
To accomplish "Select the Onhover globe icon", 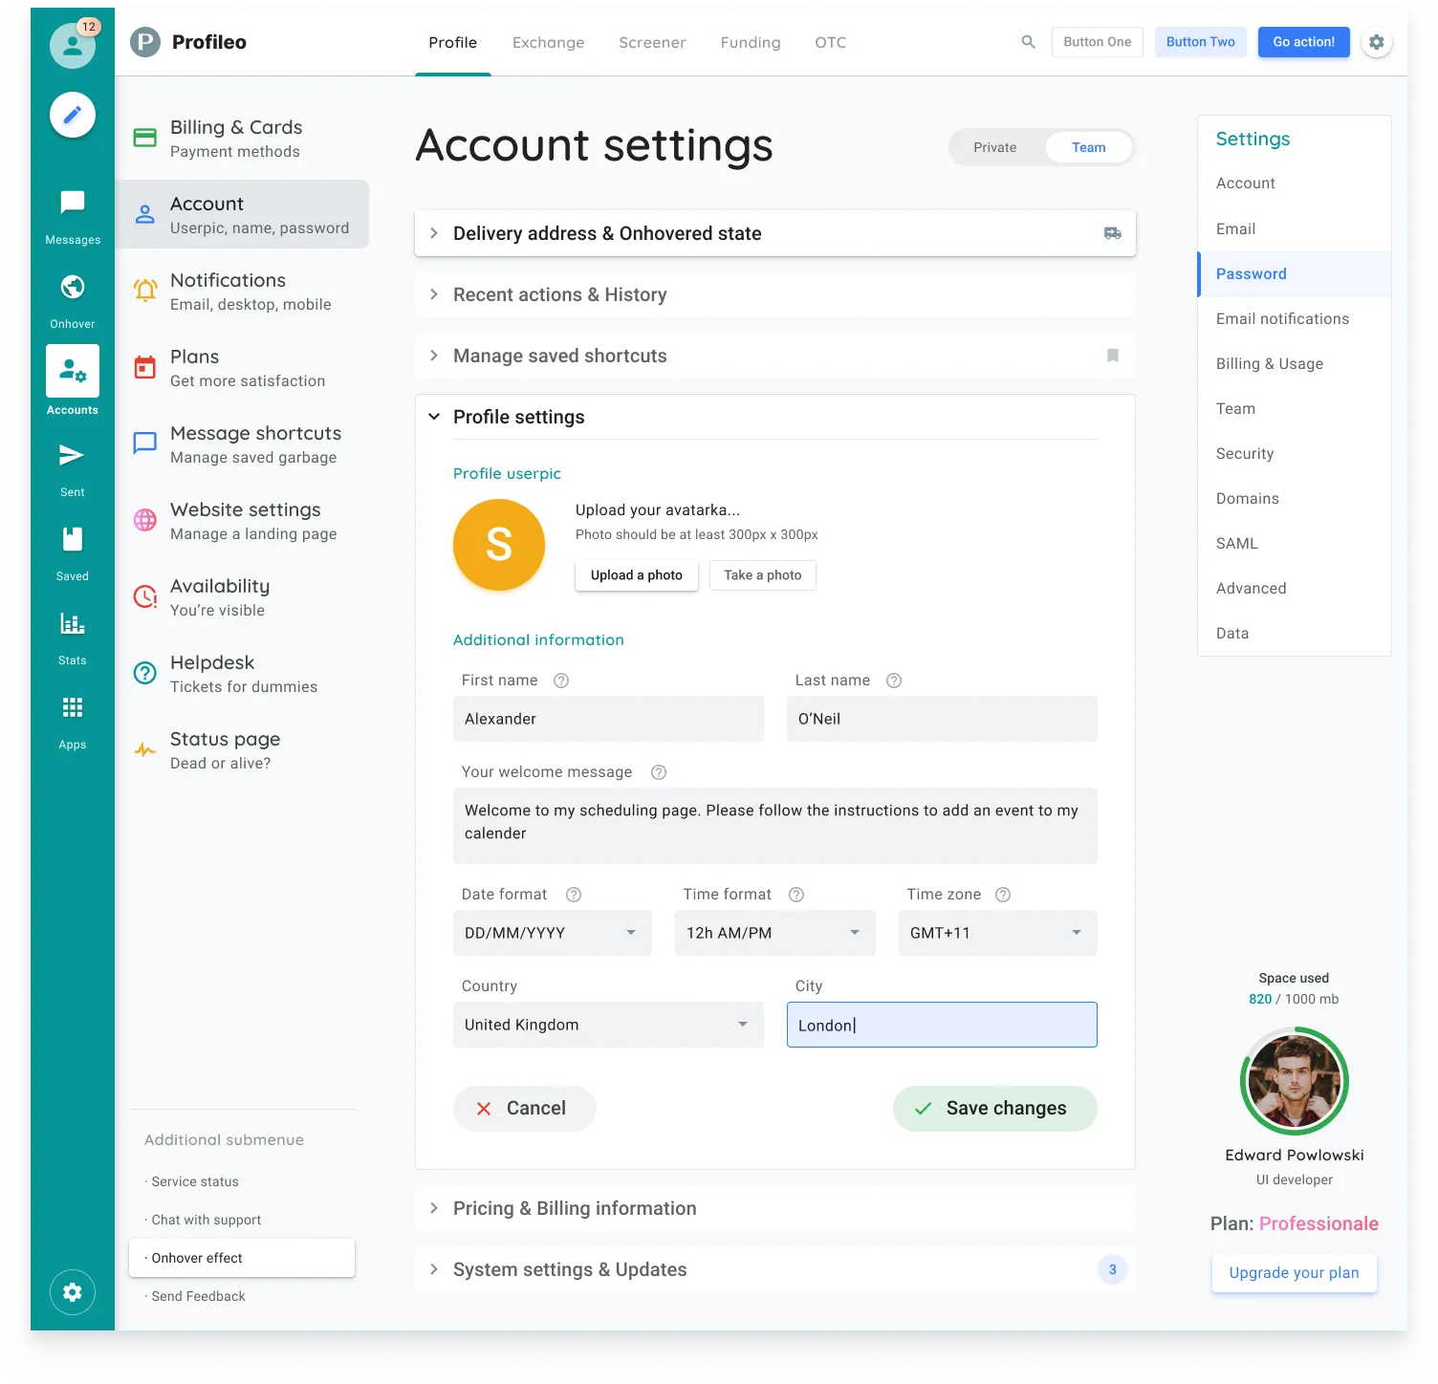I will pos(72,287).
